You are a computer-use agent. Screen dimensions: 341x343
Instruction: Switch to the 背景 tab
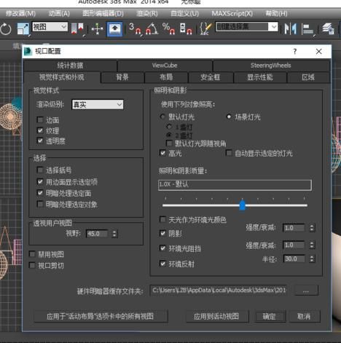pyautogui.click(x=122, y=77)
